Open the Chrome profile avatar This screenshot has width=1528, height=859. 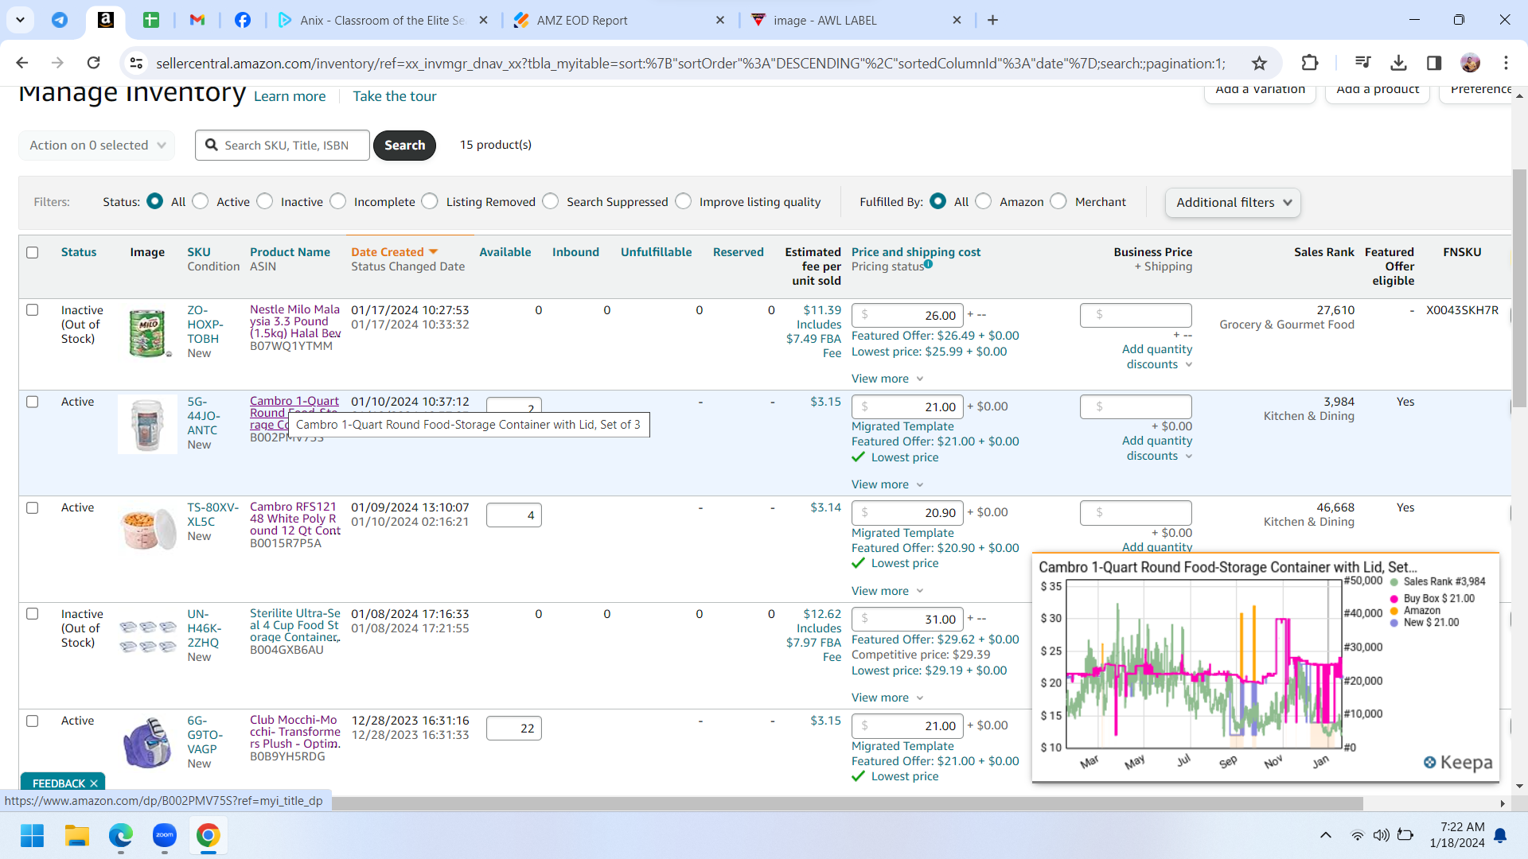click(x=1470, y=63)
